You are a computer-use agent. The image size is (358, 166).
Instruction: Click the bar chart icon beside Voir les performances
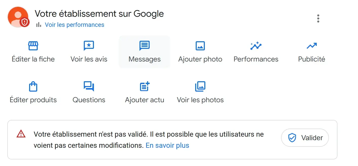(39, 25)
